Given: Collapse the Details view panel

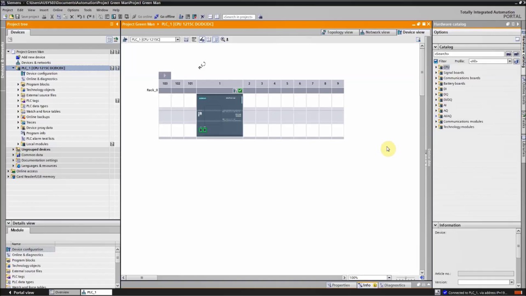Looking at the screenshot, I should coord(8,223).
